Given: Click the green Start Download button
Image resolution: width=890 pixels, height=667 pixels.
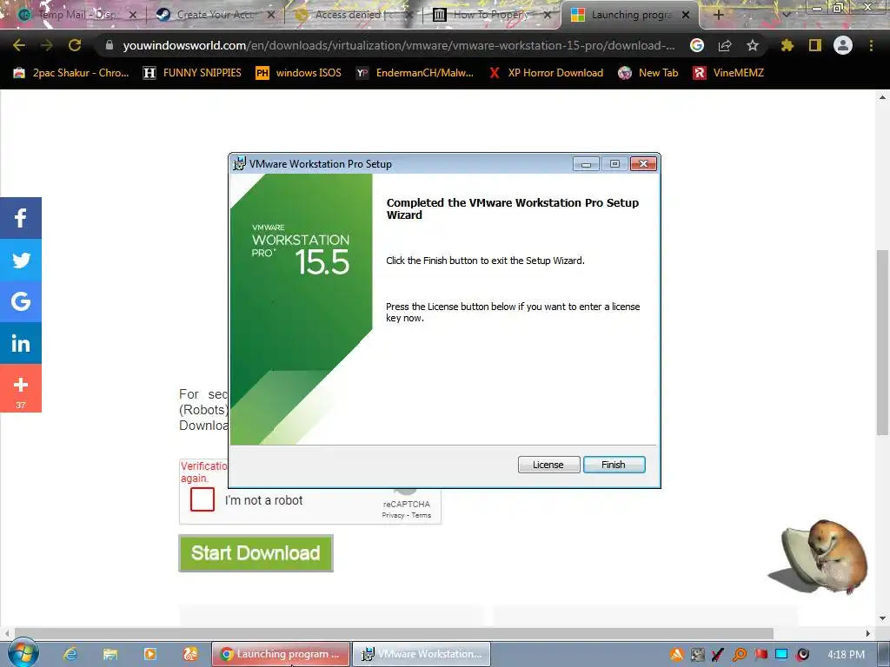Looking at the screenshot, I should coord(256,553).
